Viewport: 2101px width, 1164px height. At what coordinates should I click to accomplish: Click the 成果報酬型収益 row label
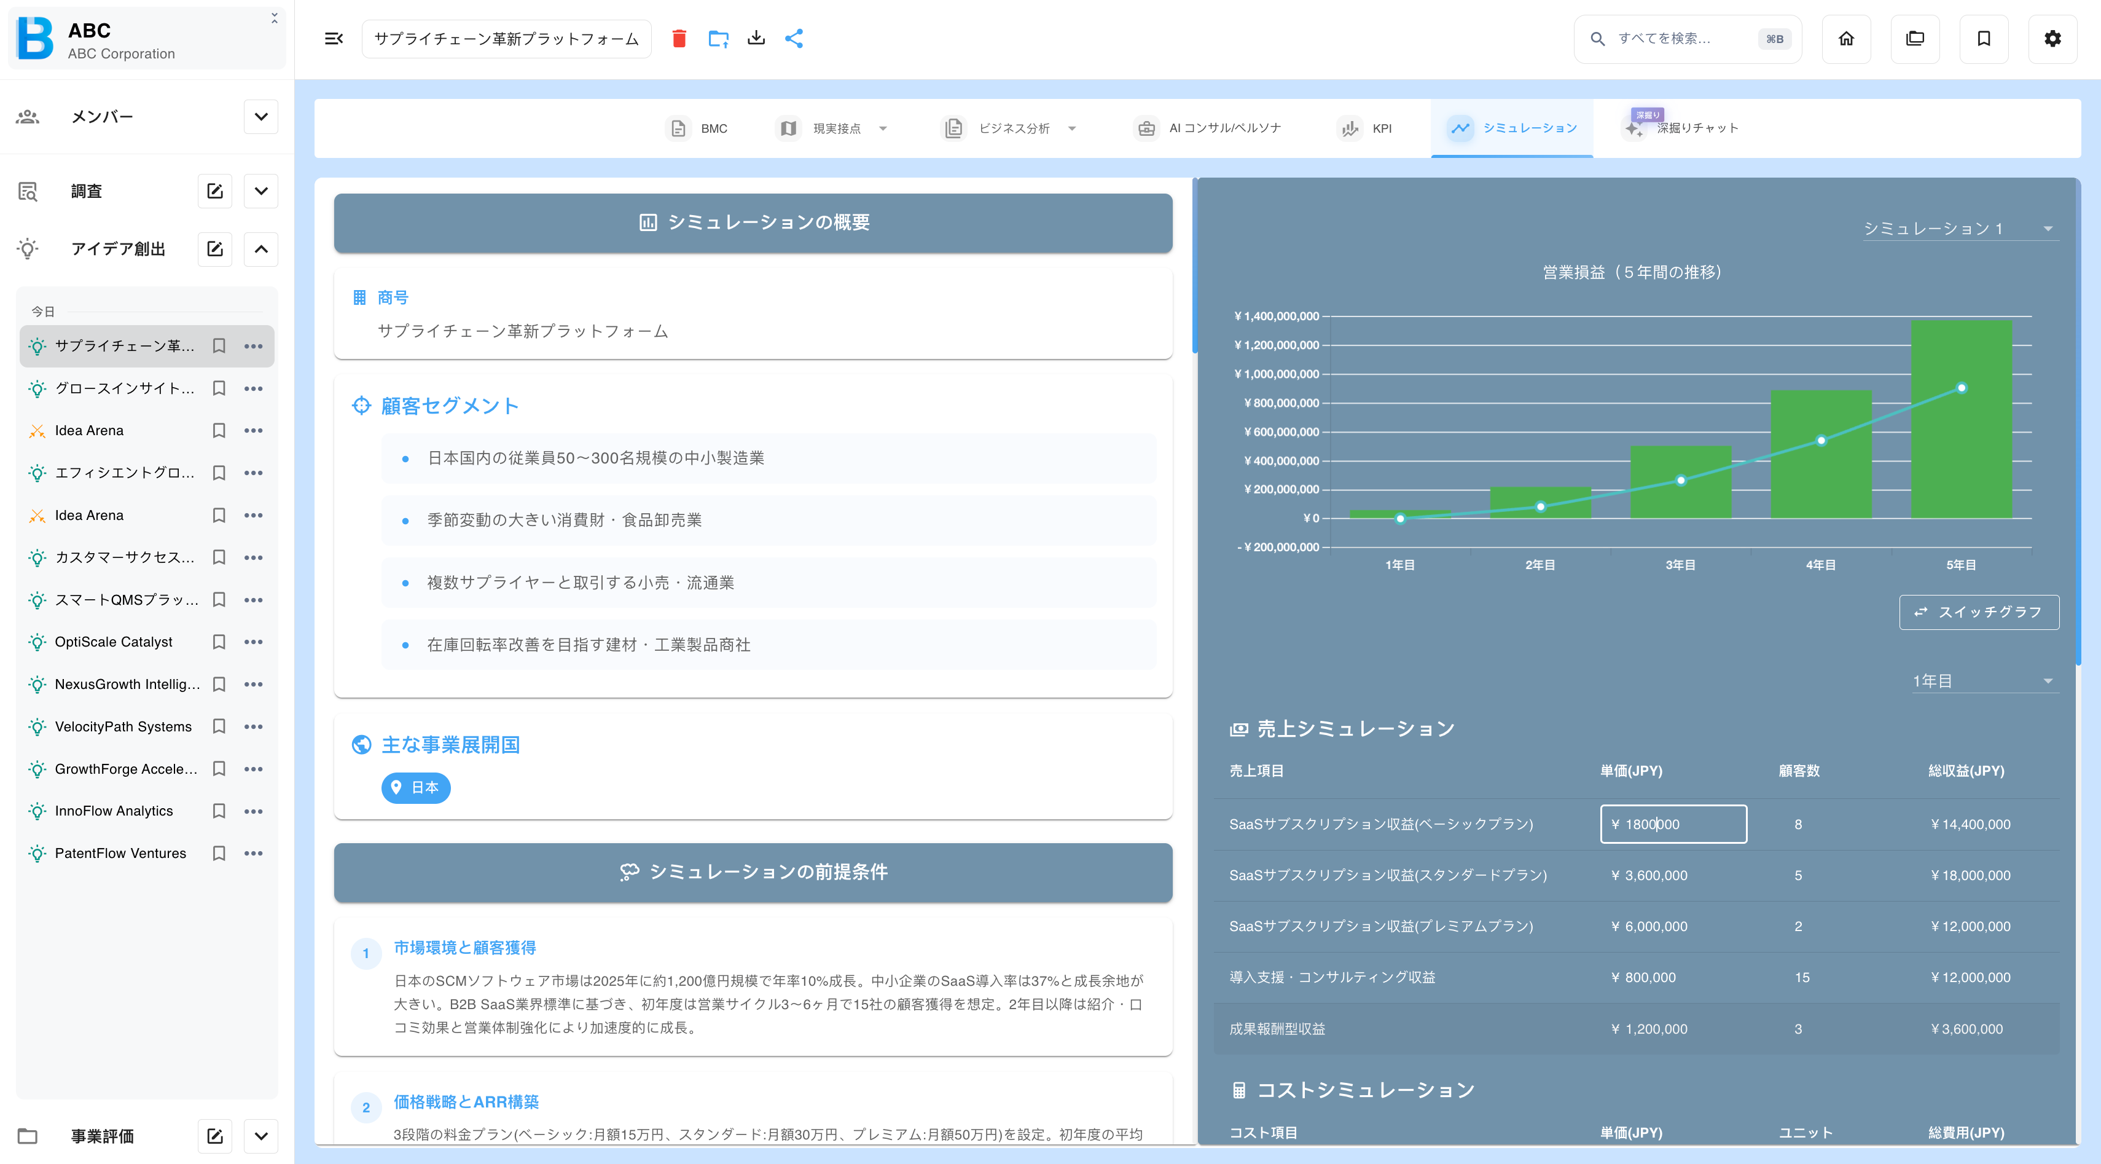1277,1029
